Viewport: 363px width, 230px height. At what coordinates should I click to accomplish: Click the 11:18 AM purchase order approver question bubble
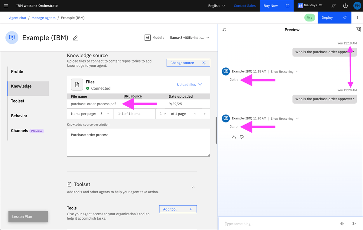click(325, 52)
